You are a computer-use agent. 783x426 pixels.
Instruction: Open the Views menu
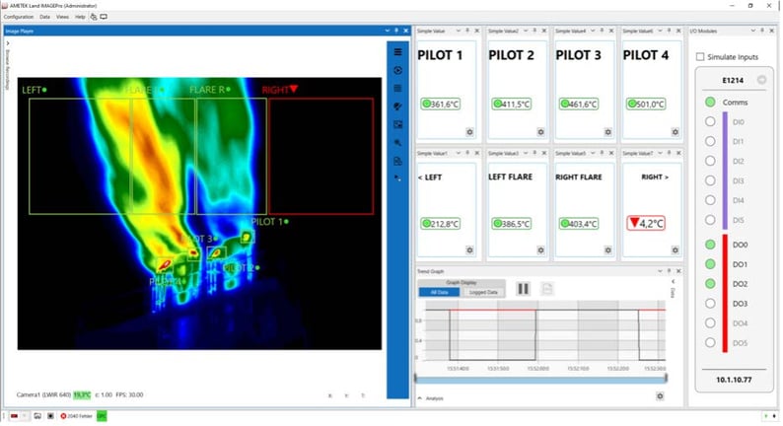tap(62, 17)
